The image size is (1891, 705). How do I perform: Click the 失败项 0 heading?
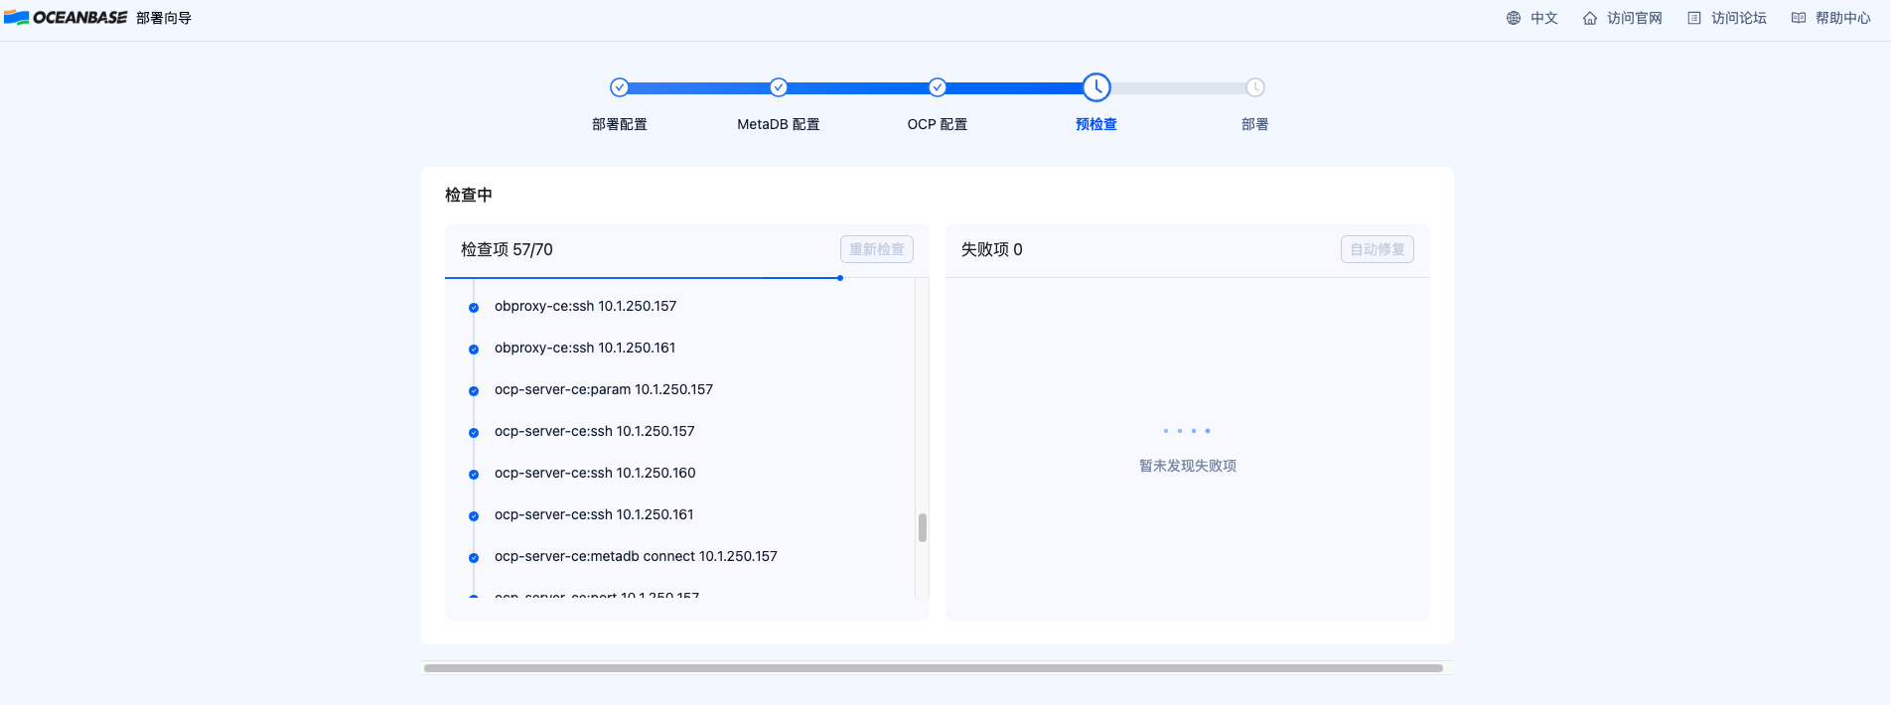tap(991, 249)
